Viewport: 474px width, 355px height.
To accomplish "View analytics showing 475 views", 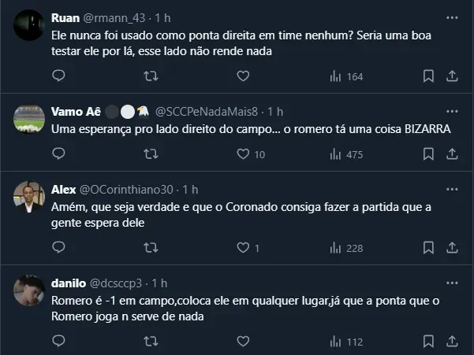I will [345, 155].
